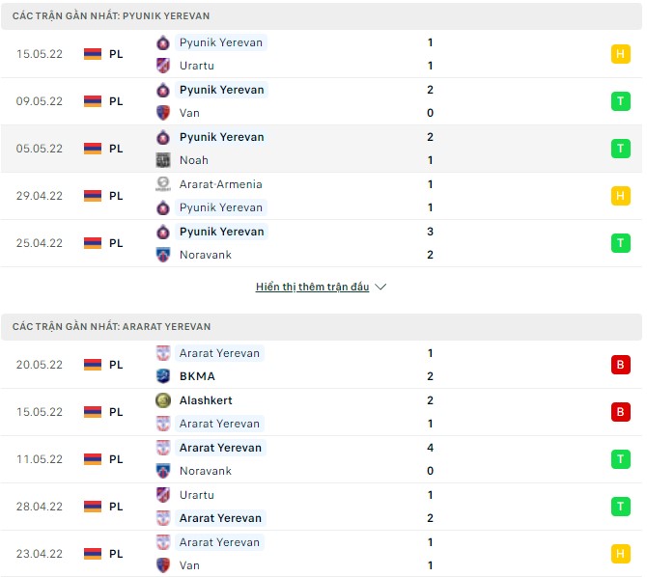The width and height of the screenshot is (647, 577).
Task: Click the PL league label on the 05.05.22 row
Action: [x=116, y=149]
